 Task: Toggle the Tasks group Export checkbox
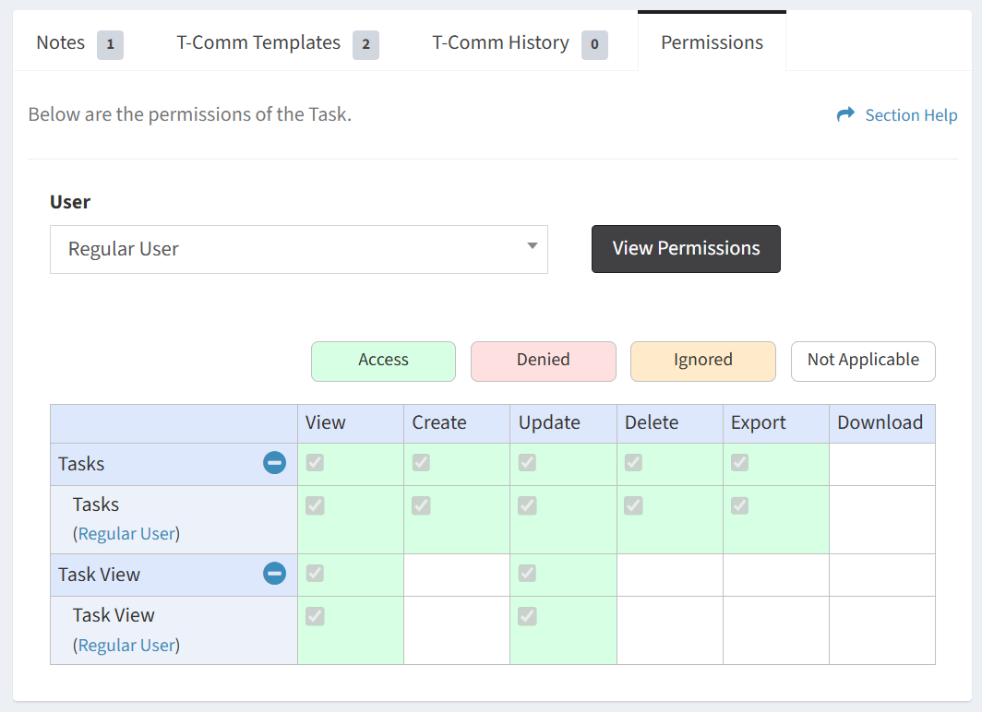[x=739, y=463]
